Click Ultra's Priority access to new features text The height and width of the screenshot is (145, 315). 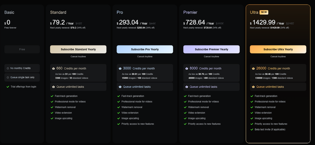tap(271, 124)
